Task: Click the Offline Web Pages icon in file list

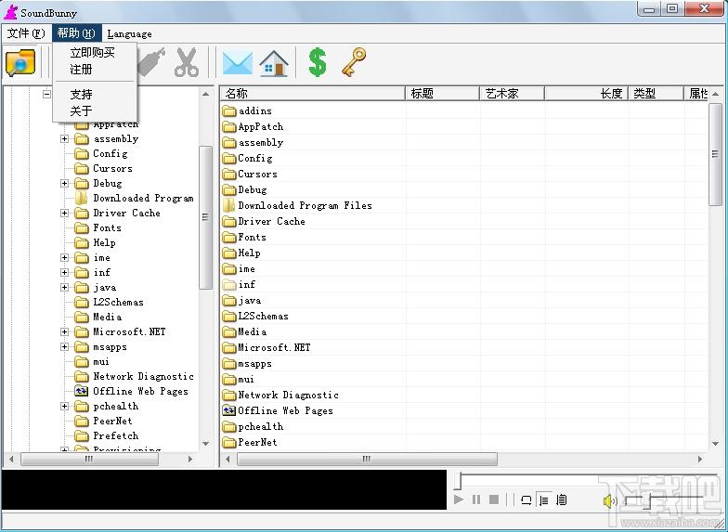Action: [x=229, y=410]
